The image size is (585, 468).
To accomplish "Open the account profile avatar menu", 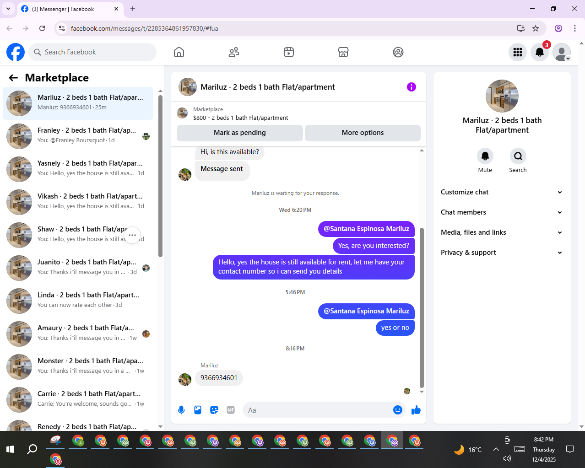I will [562, 52].
